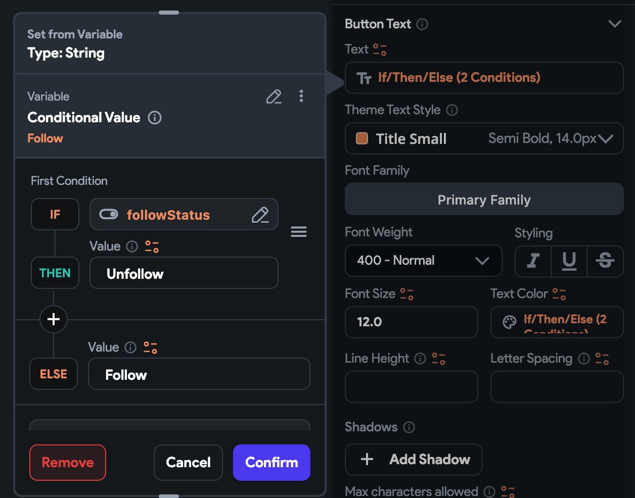This screenshot has width=635, height=498.
Task: Click the red Remove button
Action: [x=68, y=463]
